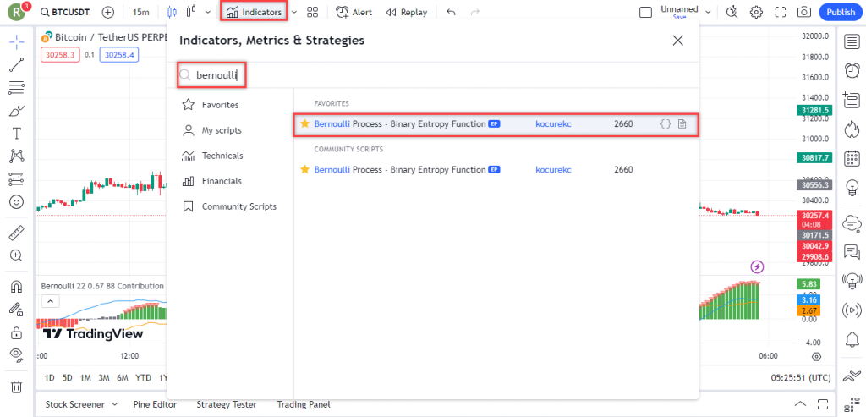View source code braces icon in Favorites row
866x417 pixels.
(x=666, y=124)
